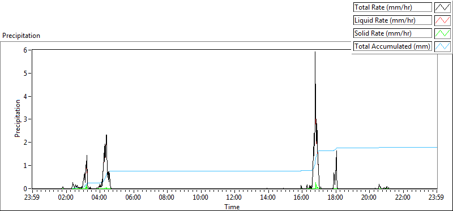Click the Solid Rate green line icon
Image resolution: width=453 pixels, height=211 pixels.
pos(442,33)
